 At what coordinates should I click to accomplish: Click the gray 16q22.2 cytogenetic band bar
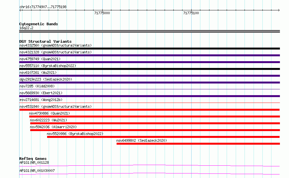(149, 31)
